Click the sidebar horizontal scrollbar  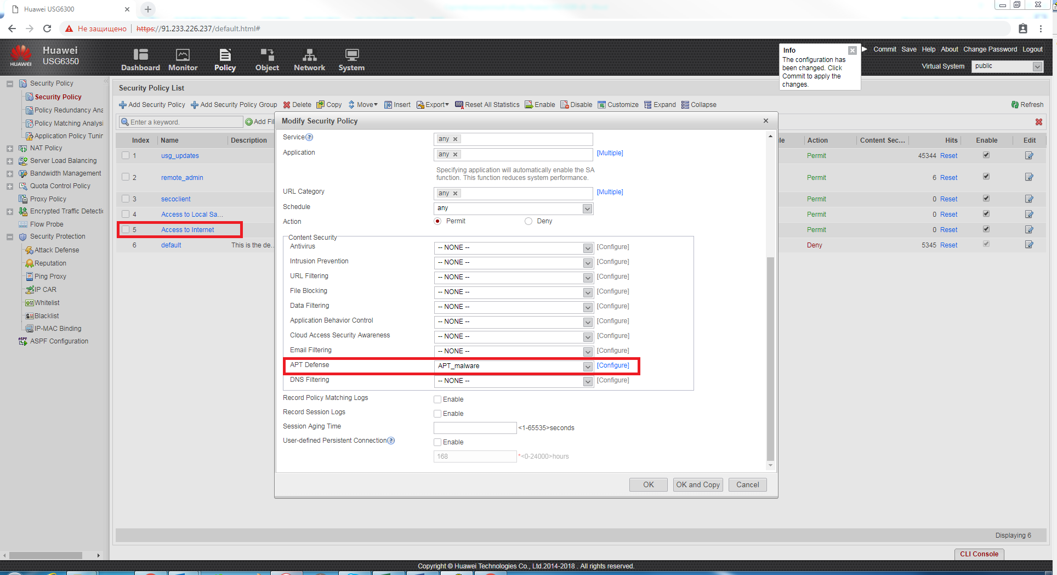tap(46, 555)
